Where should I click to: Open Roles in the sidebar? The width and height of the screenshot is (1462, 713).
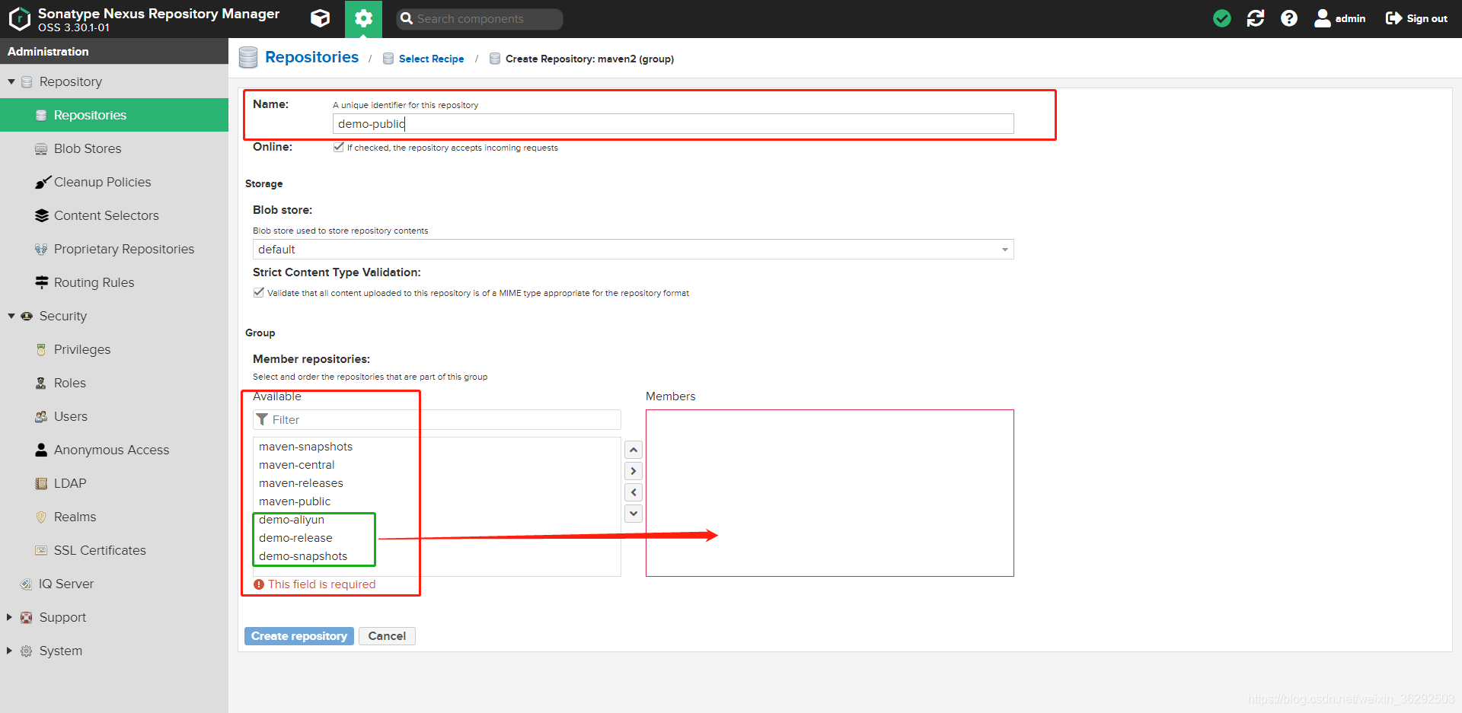click(x=114, y=383)
